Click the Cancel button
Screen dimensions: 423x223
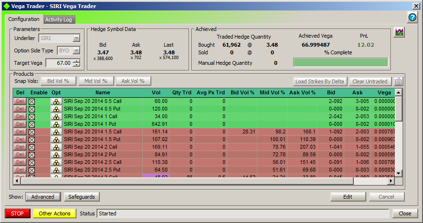[387, 197]
